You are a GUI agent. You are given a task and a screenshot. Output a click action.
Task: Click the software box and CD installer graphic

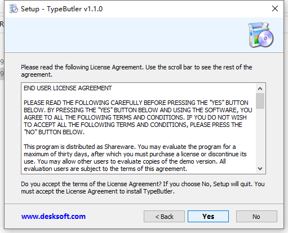pyautogui.click(x=260, y=35)
